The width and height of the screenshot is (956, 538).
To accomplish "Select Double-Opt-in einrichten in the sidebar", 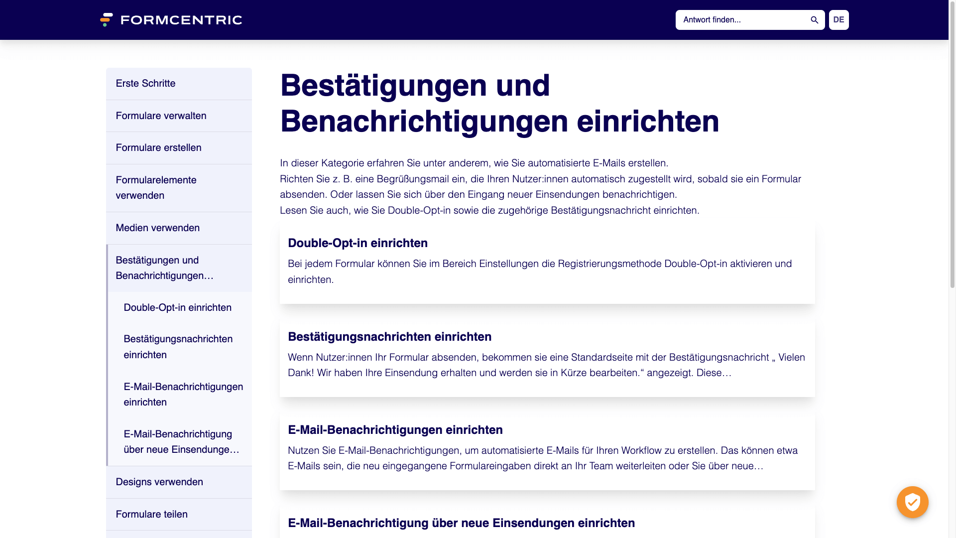I will point(177,307).
